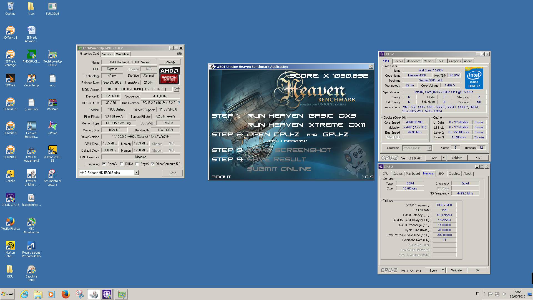Image resolution: width=533 pixels, height=300 pixels.
Task: Open Mainboard tab in upper CPU-Z window
Action: tap(413, 61)
